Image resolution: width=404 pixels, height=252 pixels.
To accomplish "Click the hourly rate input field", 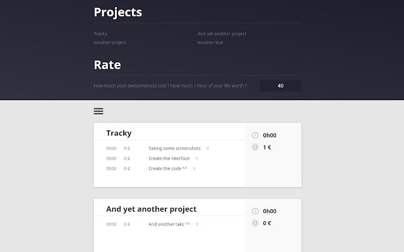I will 280,86.
